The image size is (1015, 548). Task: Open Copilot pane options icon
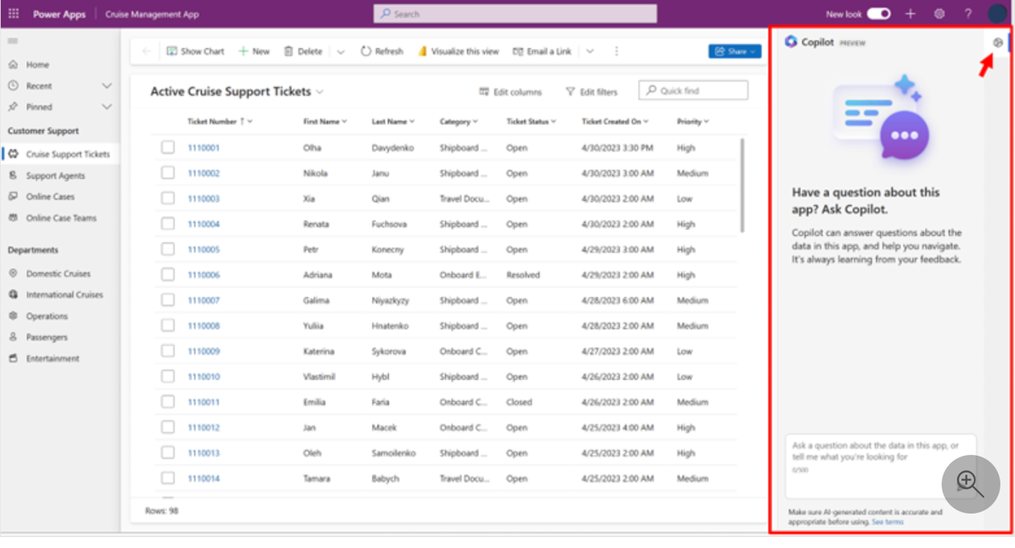point(997,43)
